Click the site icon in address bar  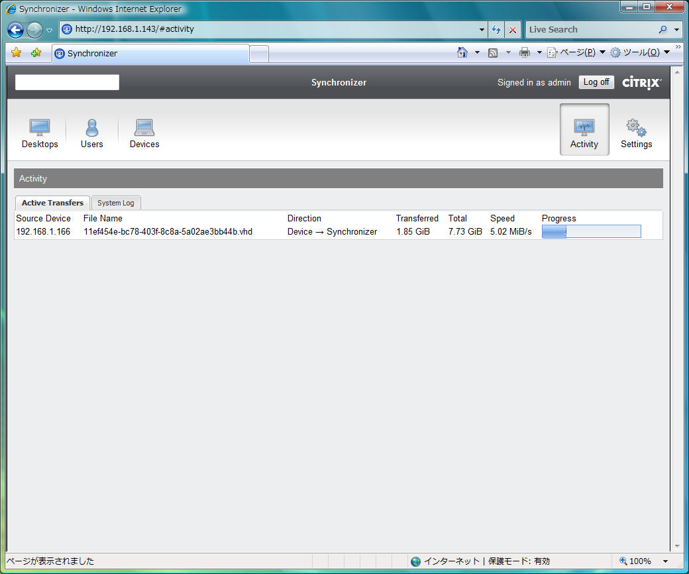[67, 29]
